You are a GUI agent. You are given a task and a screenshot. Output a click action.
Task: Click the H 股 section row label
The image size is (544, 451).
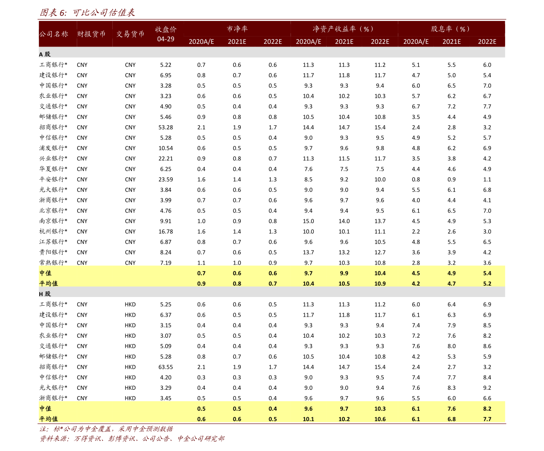[x=45, y=294]
